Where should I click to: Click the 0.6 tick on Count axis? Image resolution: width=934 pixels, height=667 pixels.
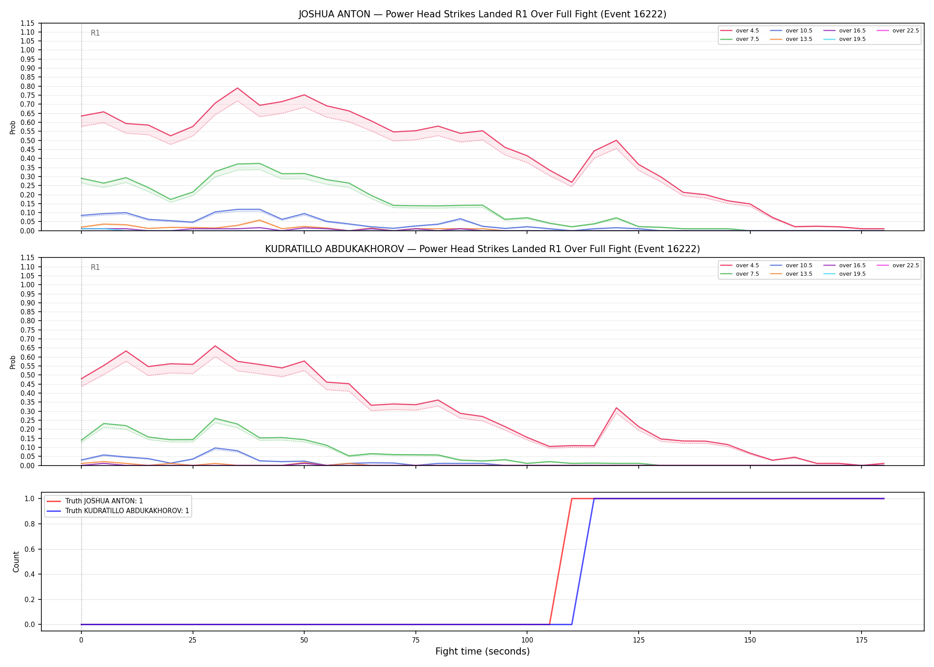(x=30, y=549)
